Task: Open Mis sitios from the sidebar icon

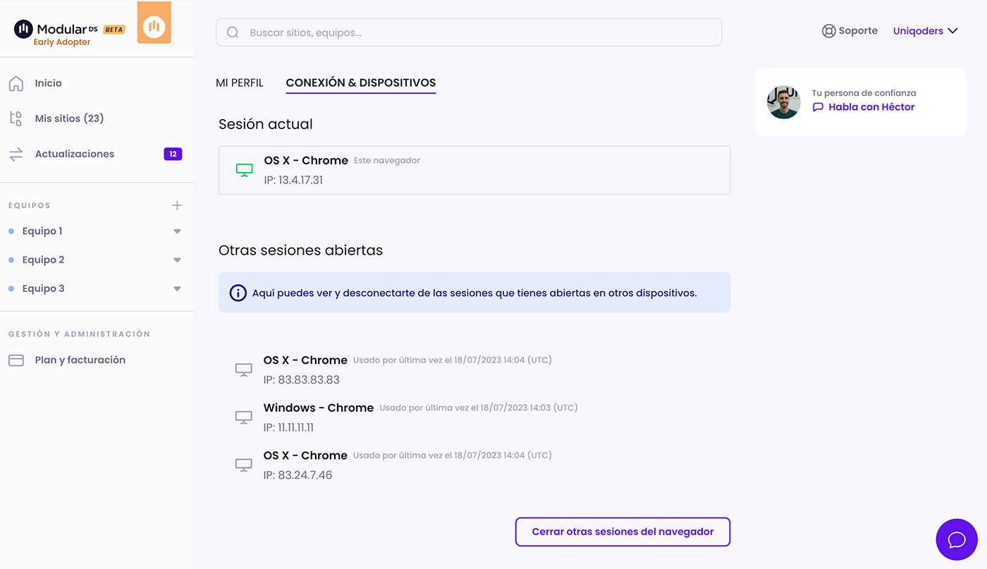Action: tap(17, 118)
